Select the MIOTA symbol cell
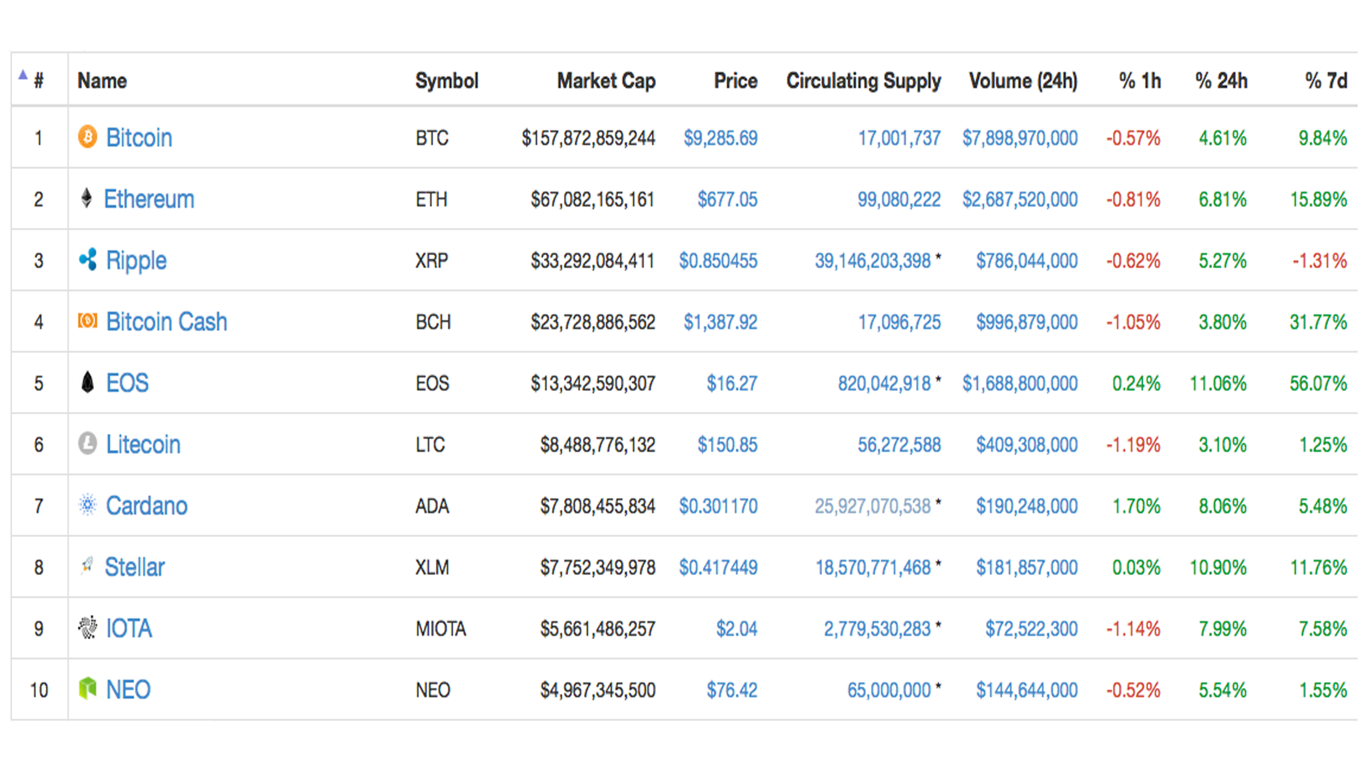1364x779 pixels. pyautogui.click(x=441, y=629)
